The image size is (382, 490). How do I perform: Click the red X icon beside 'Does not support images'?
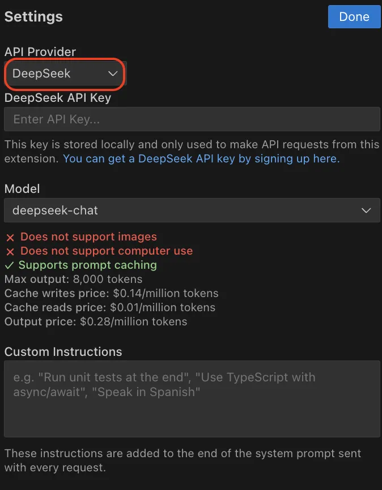click(9, 237)
